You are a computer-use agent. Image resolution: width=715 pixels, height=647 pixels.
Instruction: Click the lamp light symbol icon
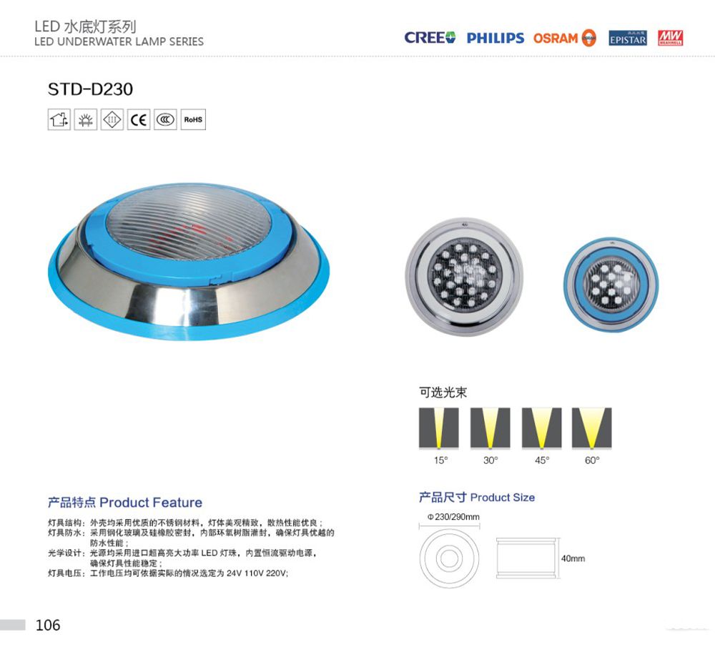click(x=86, y=119)
